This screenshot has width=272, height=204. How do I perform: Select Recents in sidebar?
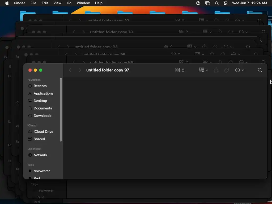pos(40,86)
